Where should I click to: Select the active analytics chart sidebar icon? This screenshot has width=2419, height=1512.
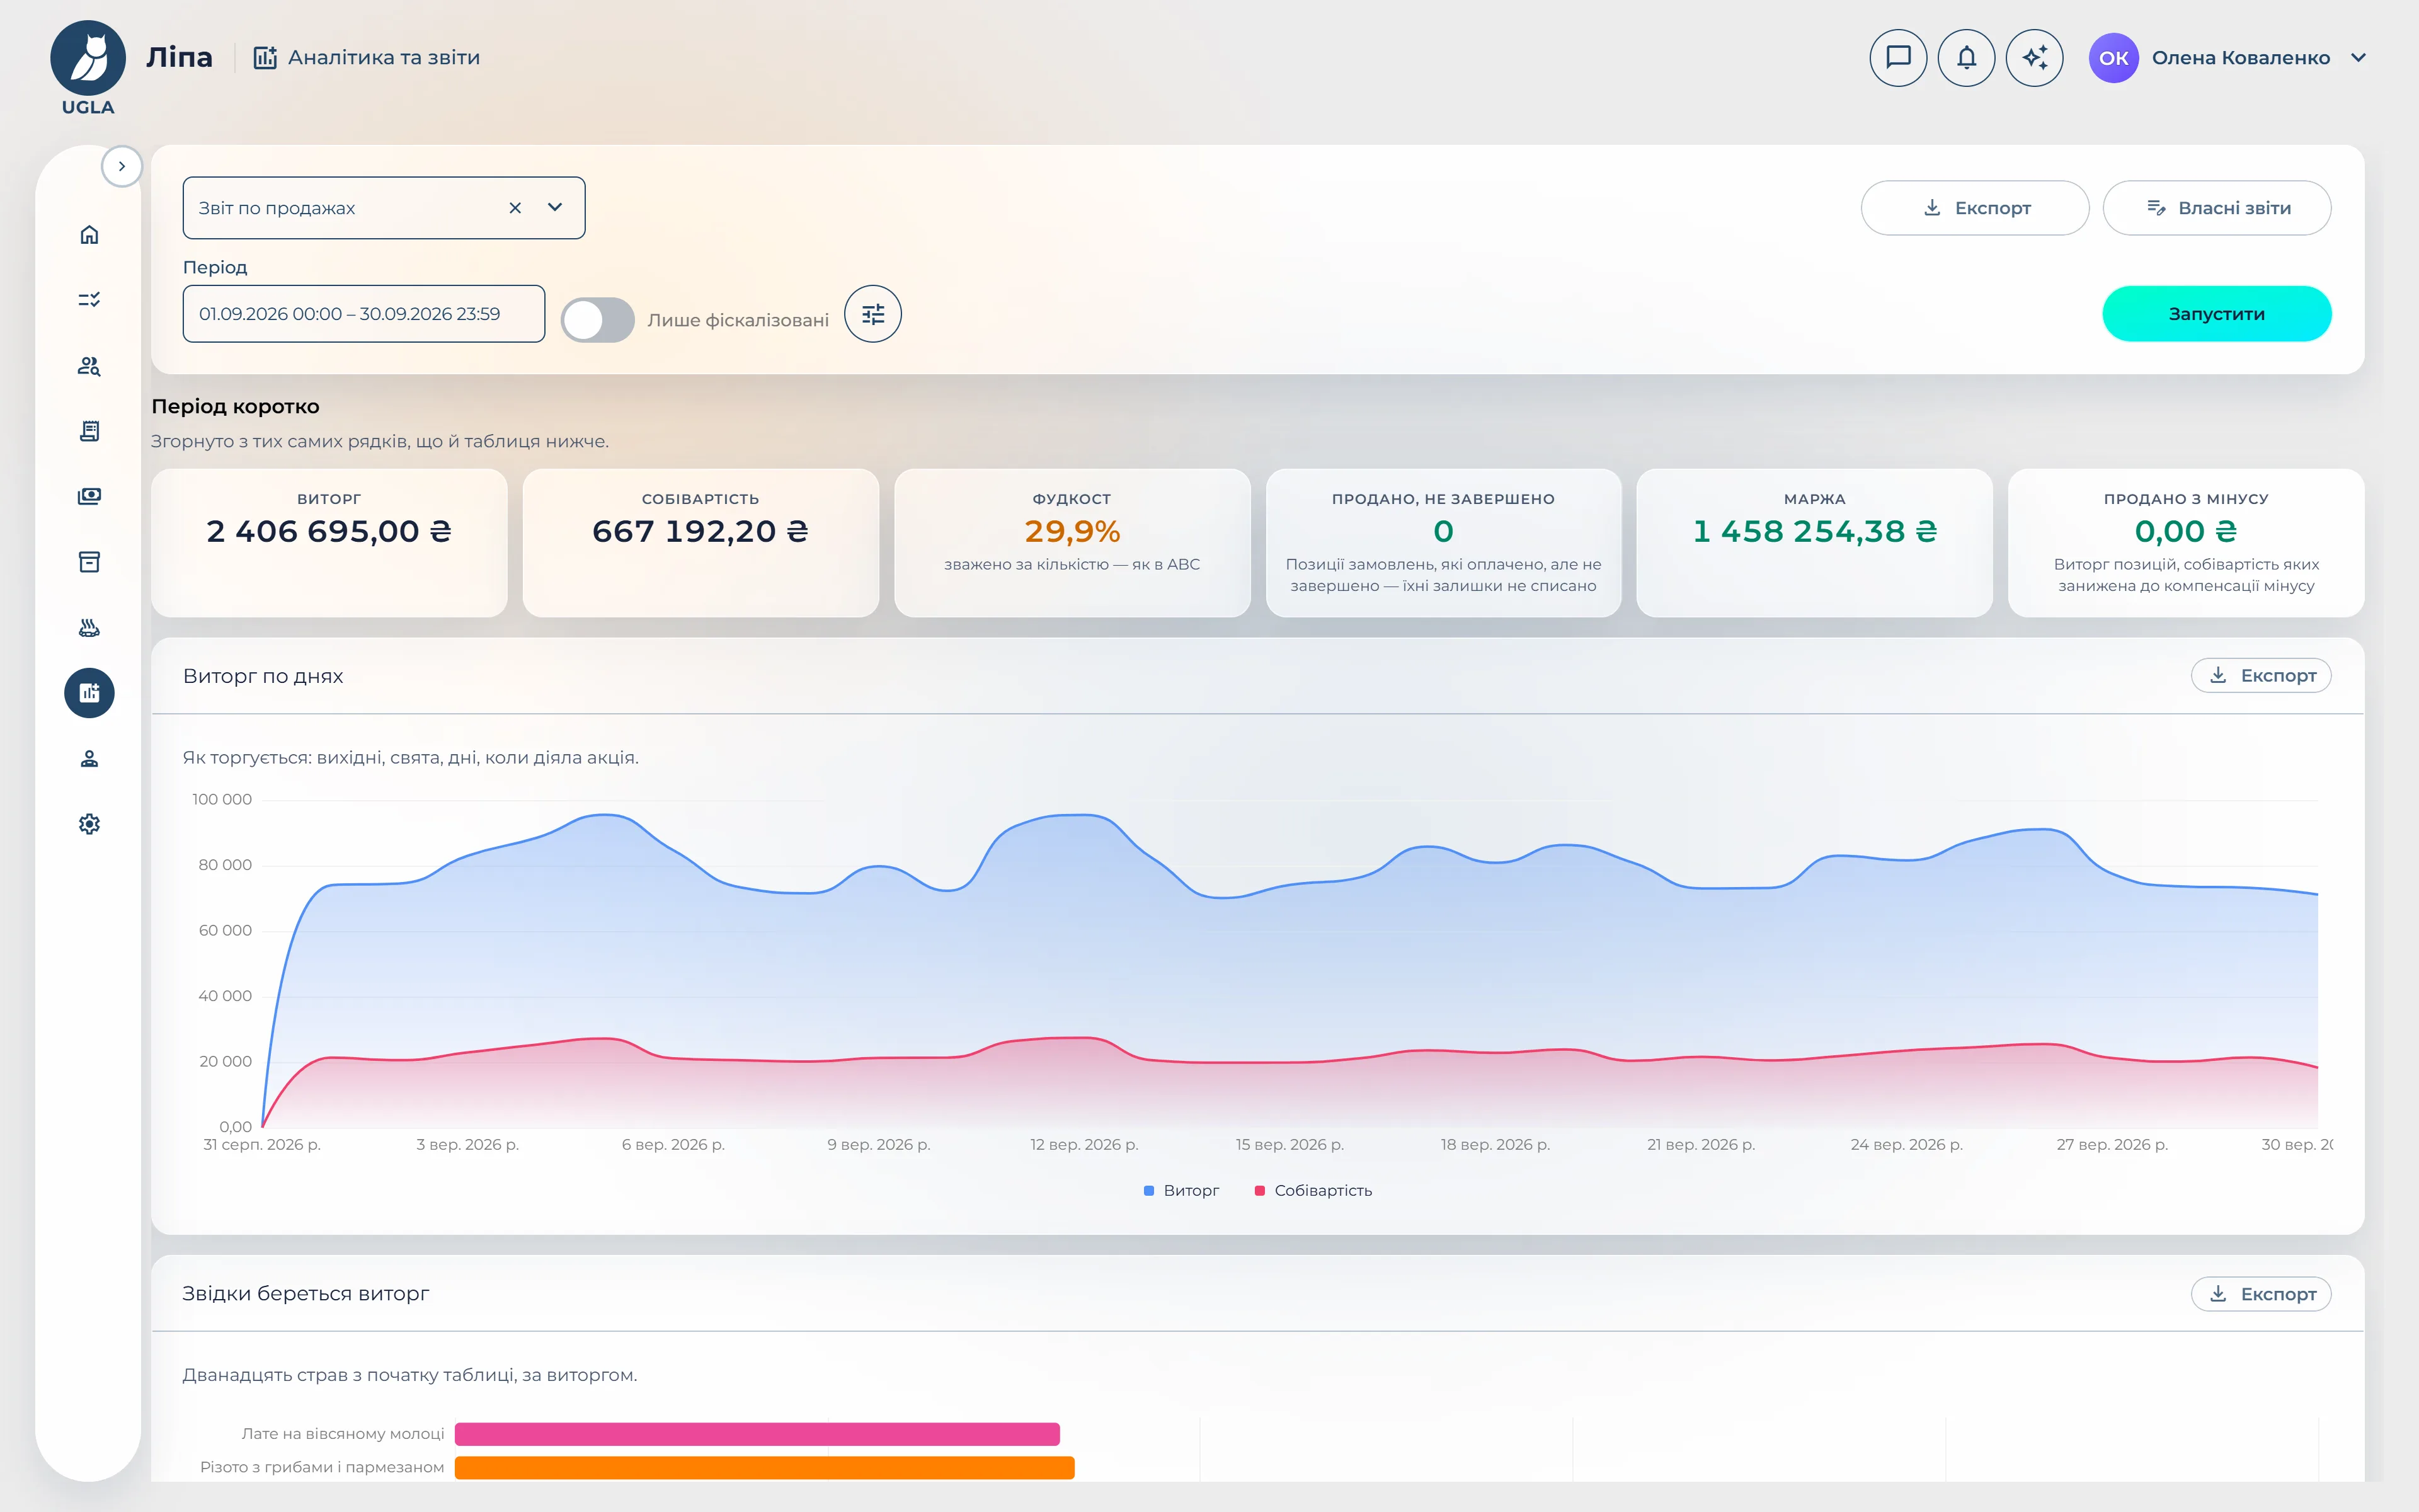tap(89, 693)
